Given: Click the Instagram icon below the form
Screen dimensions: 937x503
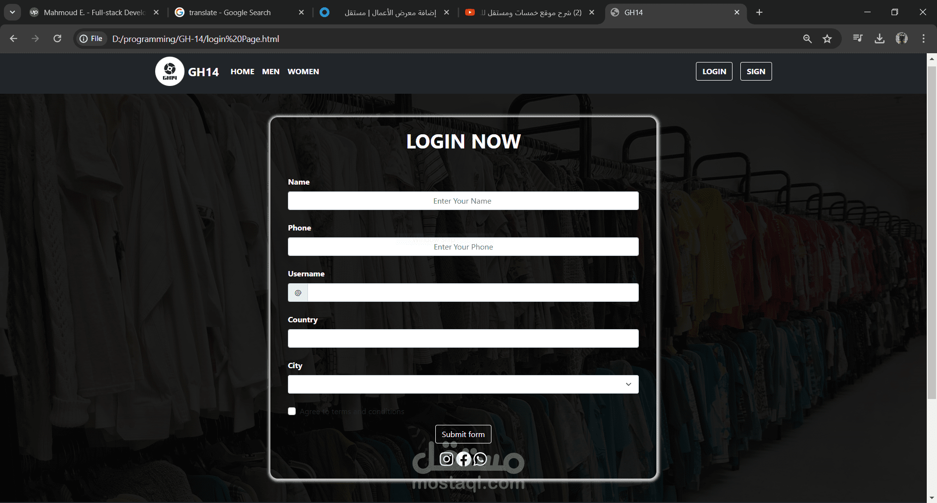Looking at the screenshot, I should (446, 459).
